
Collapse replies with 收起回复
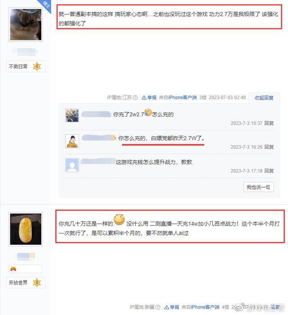click(264, 98)
